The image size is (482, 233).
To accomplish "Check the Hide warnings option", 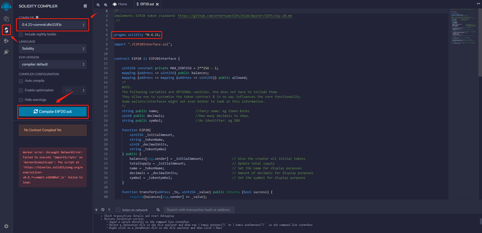I will (x=21, y=100).
